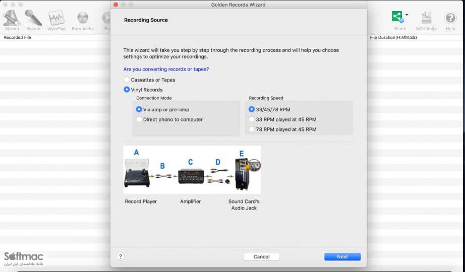Image resolution: width=465 pixels, height=272 pixels.
Task: Select the Vinyl Records option
Action: (x=143, y=90)
